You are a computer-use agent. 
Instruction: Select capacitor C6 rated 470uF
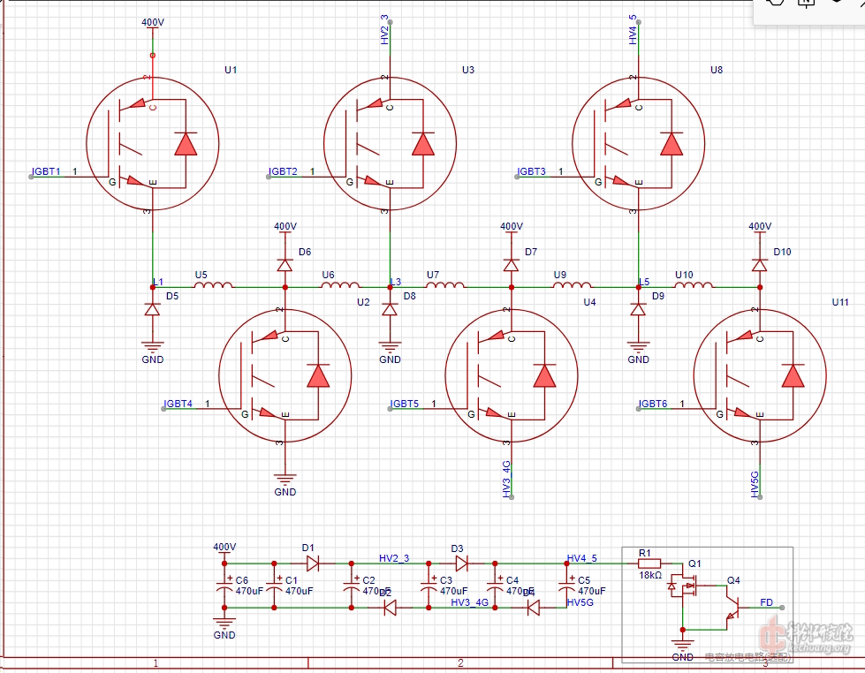[224, 586]
